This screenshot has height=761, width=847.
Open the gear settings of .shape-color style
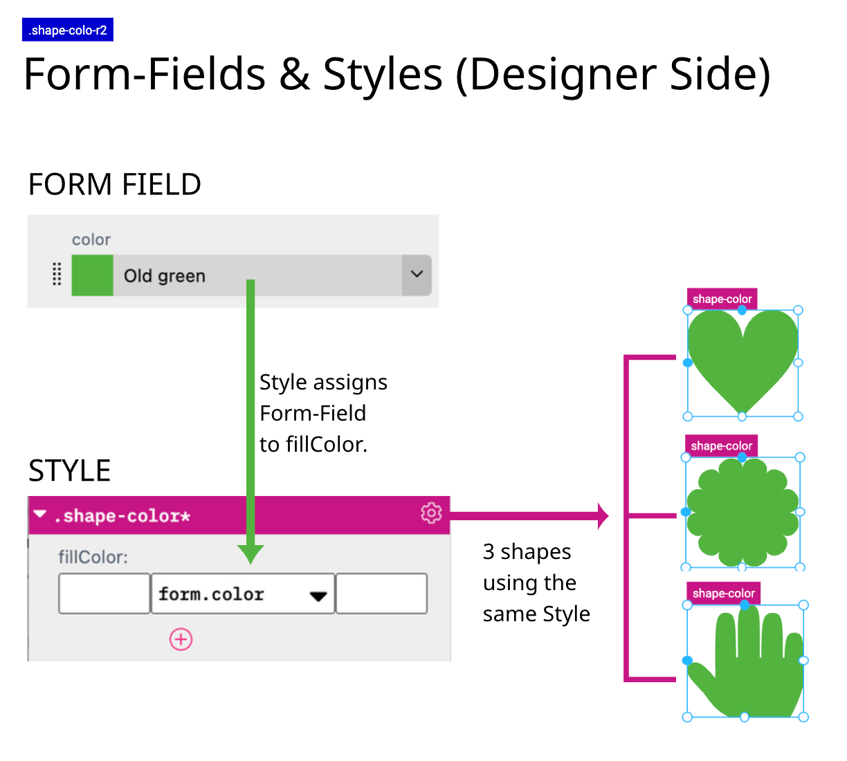(431, 513)
